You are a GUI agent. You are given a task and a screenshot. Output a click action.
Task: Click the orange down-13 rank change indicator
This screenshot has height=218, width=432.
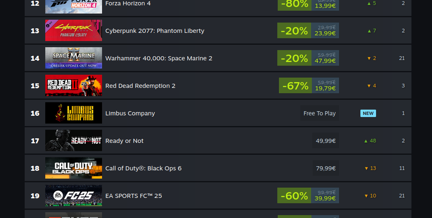(x=370, y=168)
